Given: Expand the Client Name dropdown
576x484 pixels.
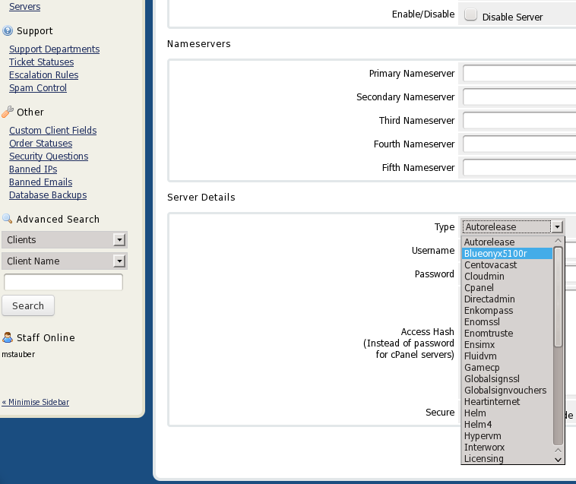Looking at the screenshot, I should (x=119, y=261).
